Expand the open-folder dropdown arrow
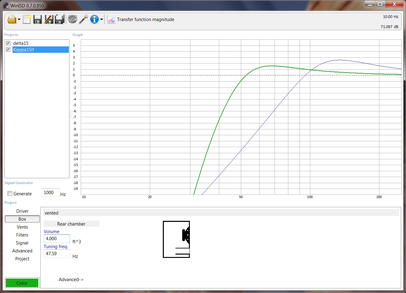 tap(19, 20)
